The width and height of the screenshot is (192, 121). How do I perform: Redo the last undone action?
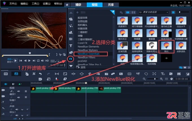click(x=49, y=74)
